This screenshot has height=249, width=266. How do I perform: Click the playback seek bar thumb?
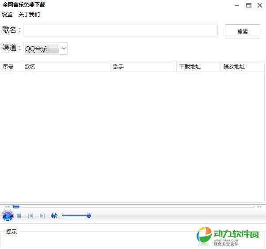16,207
